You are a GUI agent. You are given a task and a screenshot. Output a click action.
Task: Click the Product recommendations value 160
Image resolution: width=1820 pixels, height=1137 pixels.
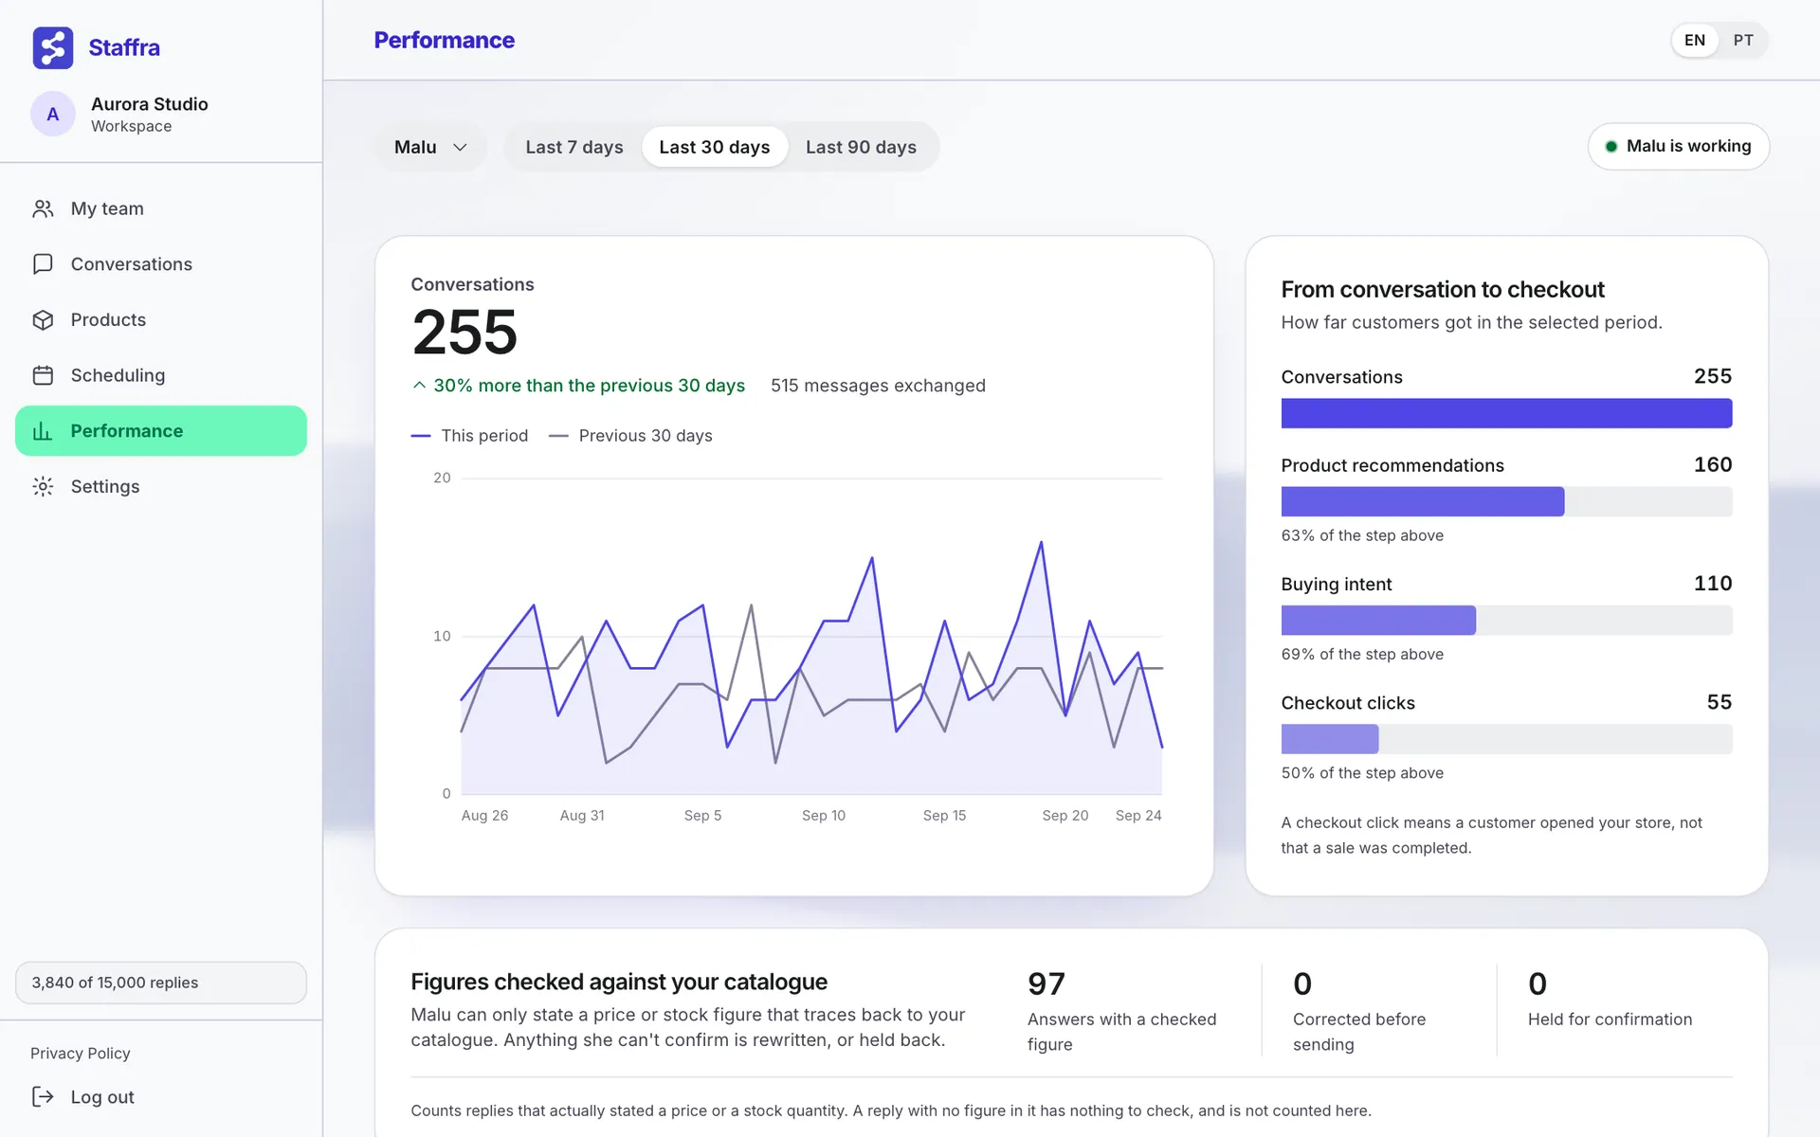pyautogui.click(x=1713, y=465)
